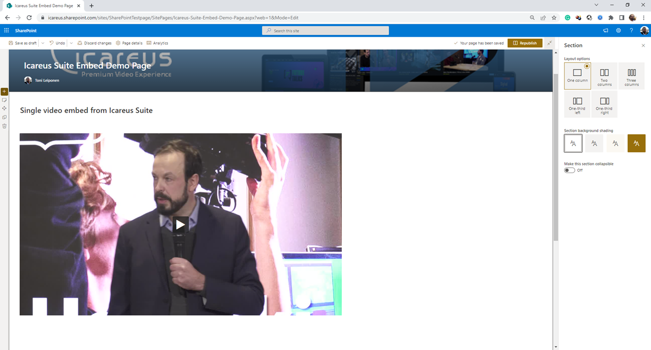The height and width of the screenshot is (350, 651).
Task: Open the SharePoint help question mark
Action: (631, 31)
